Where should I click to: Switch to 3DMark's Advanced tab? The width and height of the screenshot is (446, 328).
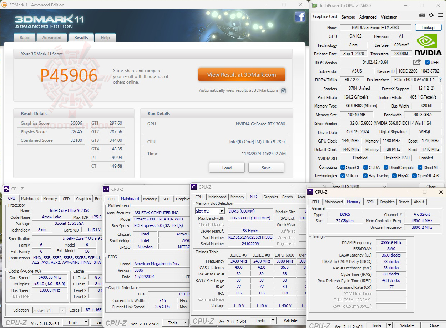[52, 38]
